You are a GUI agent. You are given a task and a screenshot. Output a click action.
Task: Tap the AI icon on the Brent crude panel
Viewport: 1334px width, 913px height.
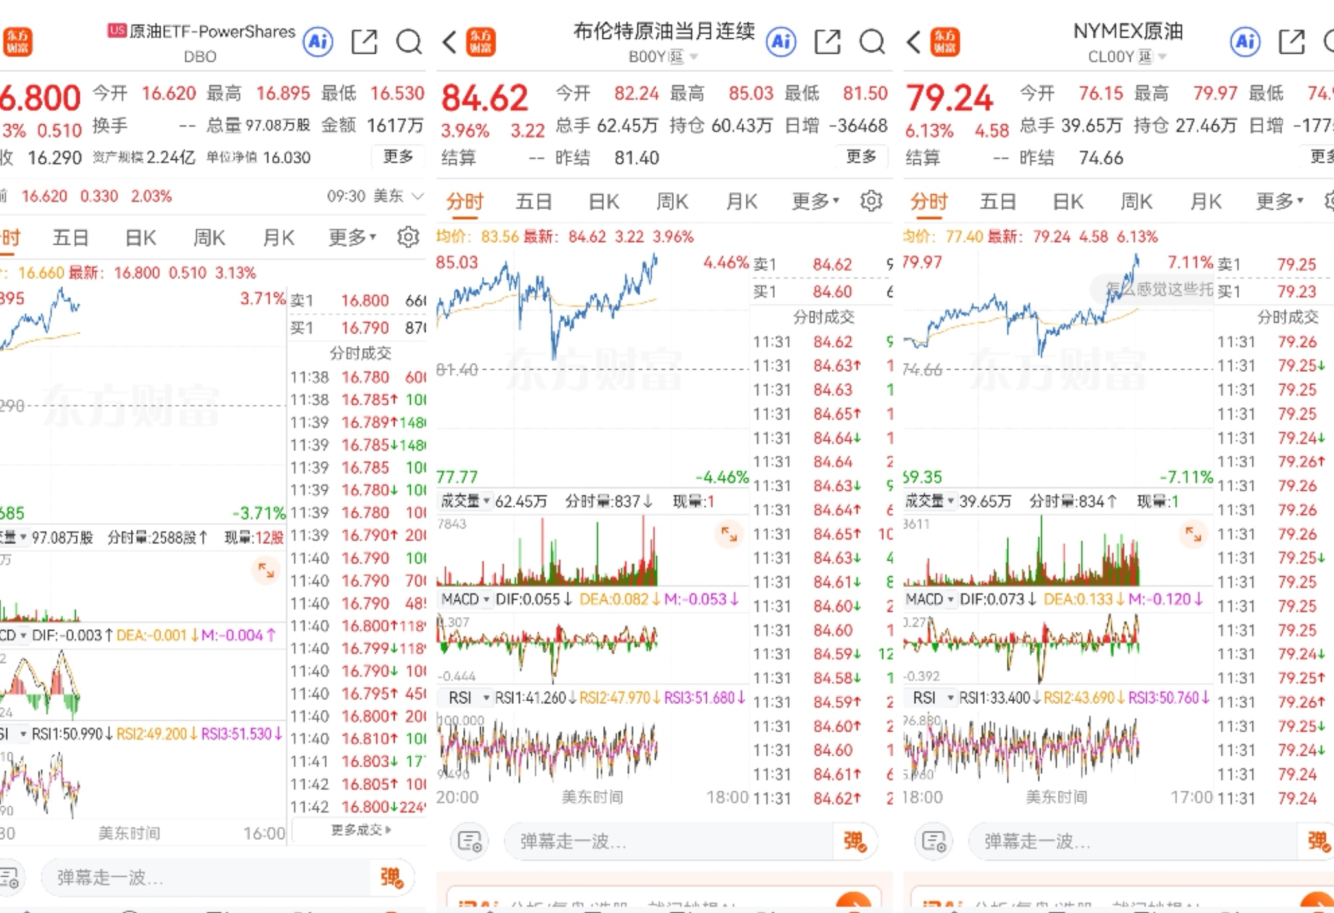click(781, 42)
